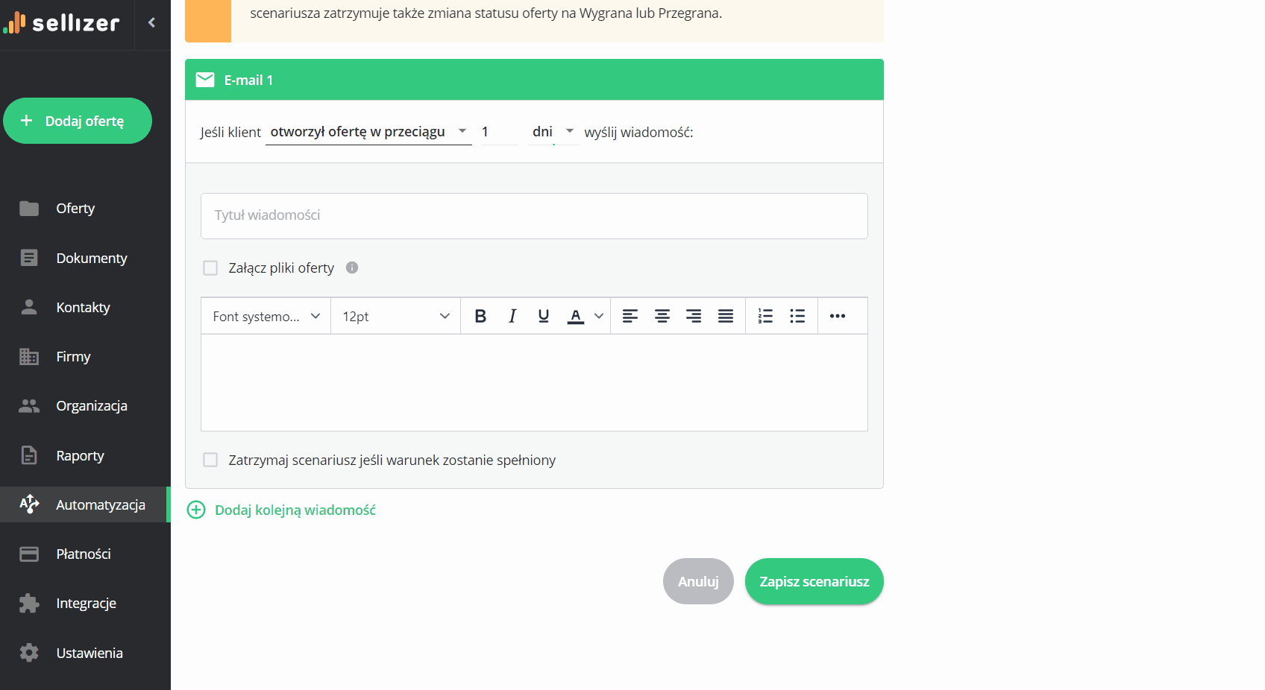Screen dimensions: 1265x690
Task: Click the Zapisz scenariusz button
Action: [x=814, y=581]
